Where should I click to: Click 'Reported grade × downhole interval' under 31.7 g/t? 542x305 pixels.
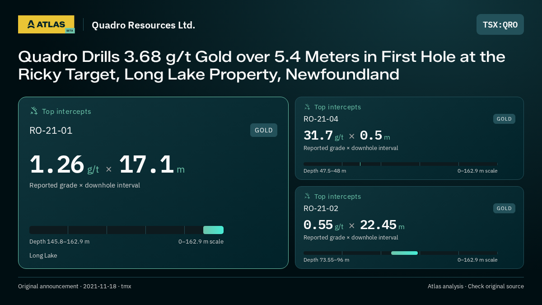tap(350, 148)
